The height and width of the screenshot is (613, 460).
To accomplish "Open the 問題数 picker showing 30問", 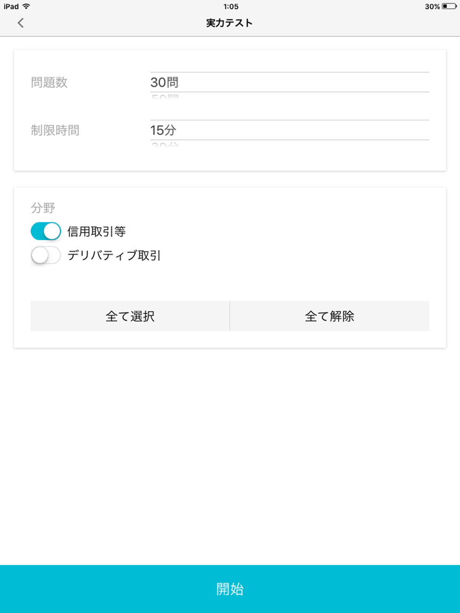I will coord(289,82).
